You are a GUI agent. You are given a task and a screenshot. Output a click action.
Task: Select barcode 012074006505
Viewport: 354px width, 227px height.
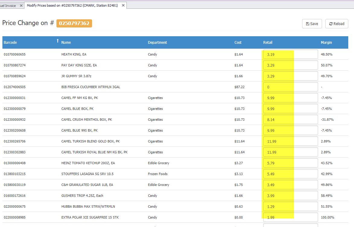click(15, 87)
